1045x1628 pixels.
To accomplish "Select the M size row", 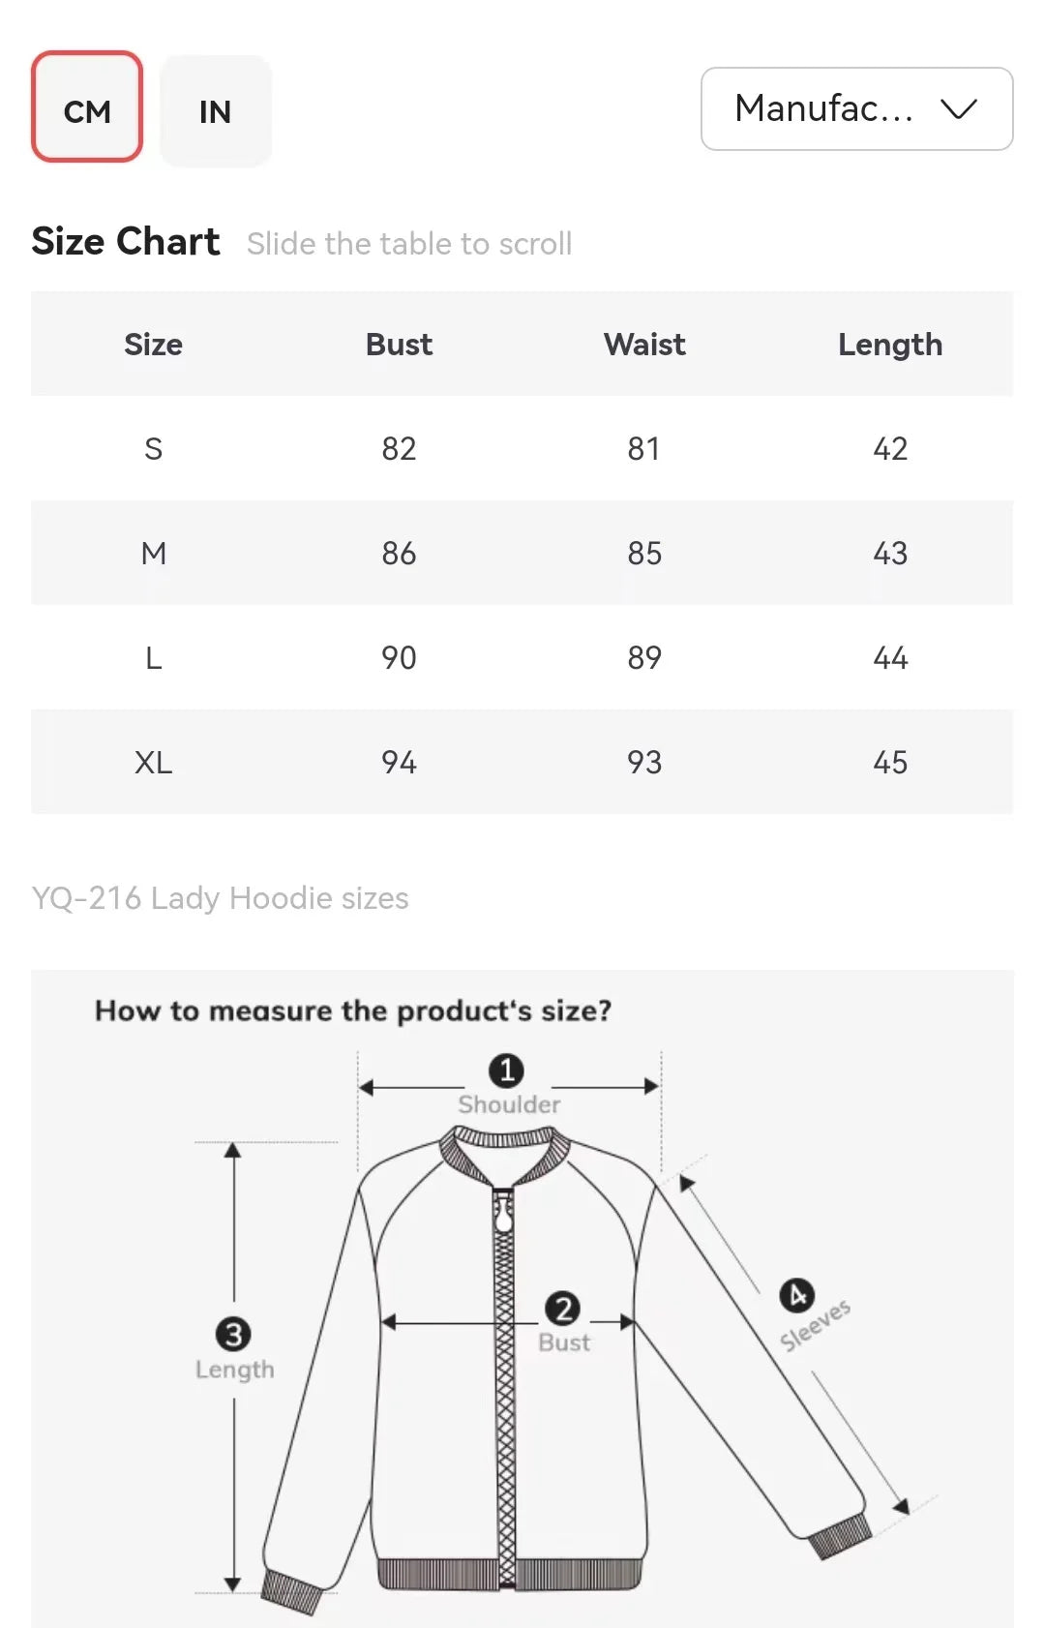I will (x=153, y=554).
